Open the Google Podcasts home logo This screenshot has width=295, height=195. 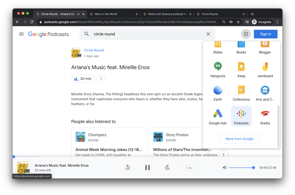(48, 34)
